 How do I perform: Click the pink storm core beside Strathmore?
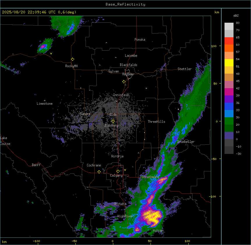(162, 180)
